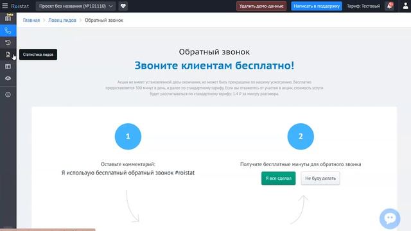Open the chat bubble widget

pos(390,218)
